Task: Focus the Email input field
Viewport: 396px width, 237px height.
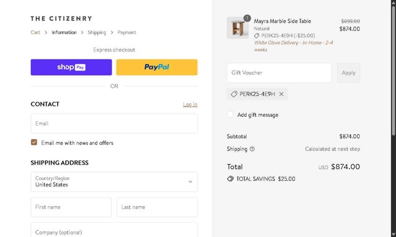Action: pyautogui.click(x=114, y=124)
